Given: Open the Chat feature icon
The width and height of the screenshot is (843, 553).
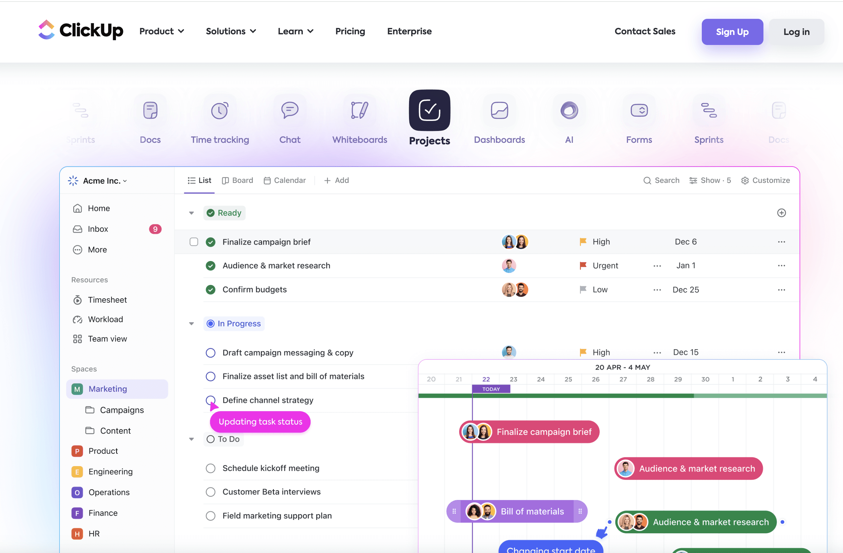Looking at the screenshot, I should pyautogui.click(x=289, y=110).
